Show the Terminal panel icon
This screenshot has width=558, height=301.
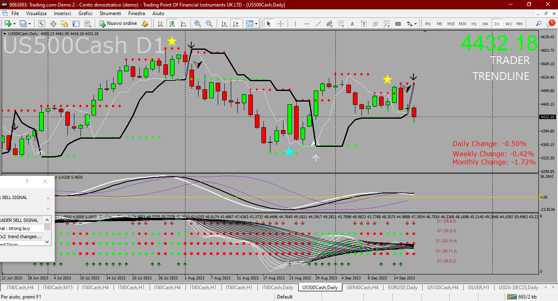[x=76, y=24]
